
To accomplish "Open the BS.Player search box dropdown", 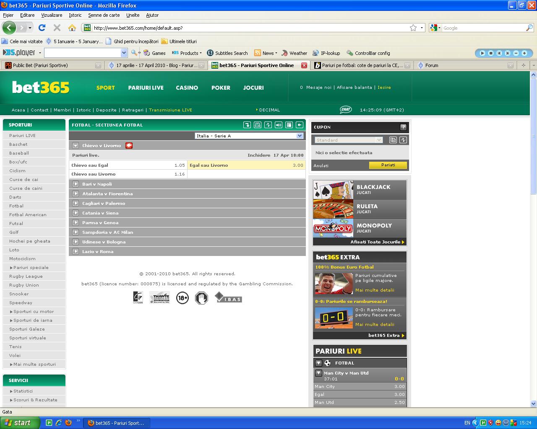I will (x=124, y=53).
